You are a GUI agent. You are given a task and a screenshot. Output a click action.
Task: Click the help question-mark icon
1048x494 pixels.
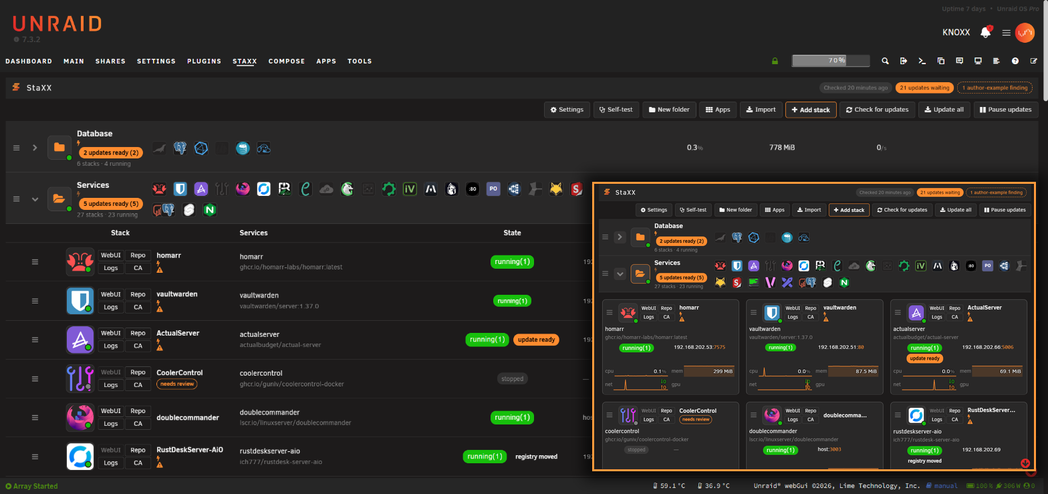pyautogui.click(x=1015, y=61)
